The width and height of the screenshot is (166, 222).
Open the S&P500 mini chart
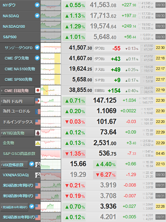51,37
